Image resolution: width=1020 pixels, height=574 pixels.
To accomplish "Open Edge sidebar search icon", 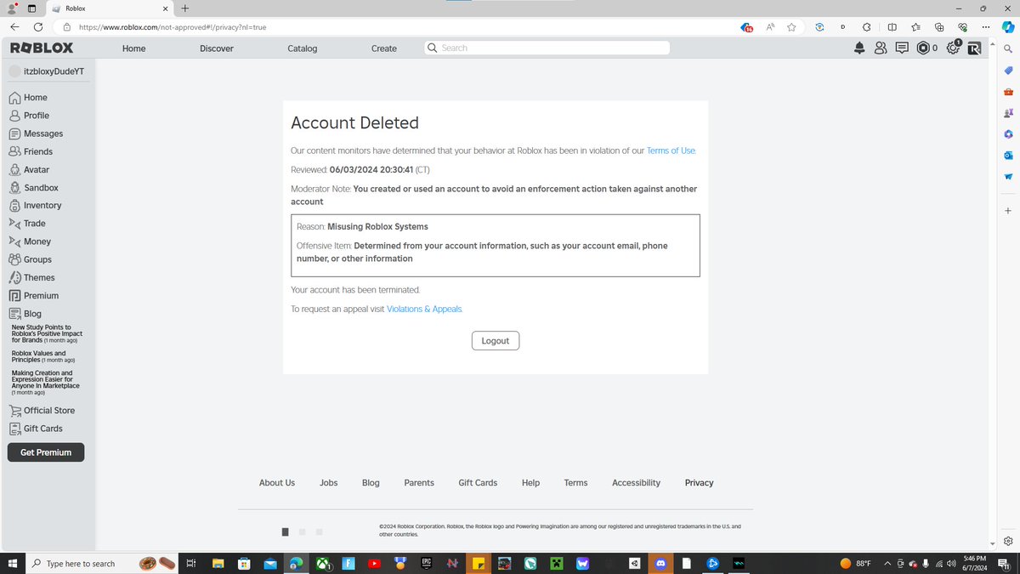I will click(x=1008, y=49).
